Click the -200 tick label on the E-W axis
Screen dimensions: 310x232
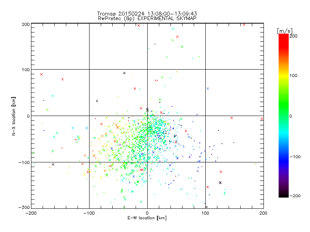(31, 213)
